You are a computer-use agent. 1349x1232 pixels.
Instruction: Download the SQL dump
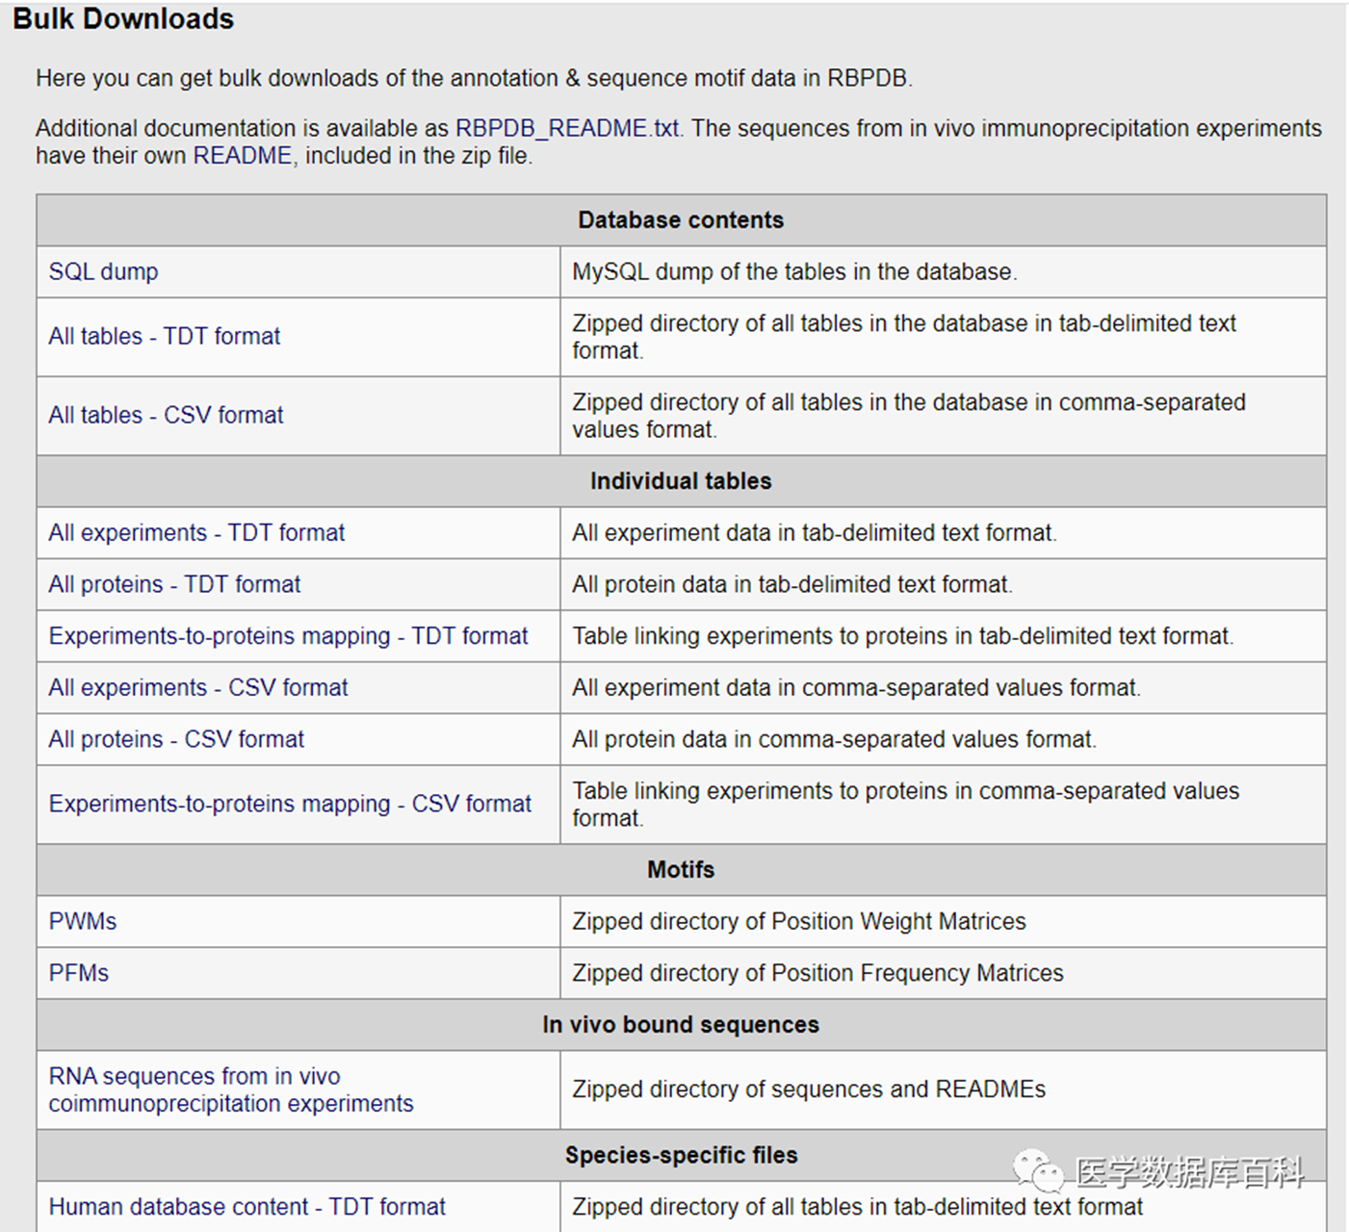pos(103,271)
